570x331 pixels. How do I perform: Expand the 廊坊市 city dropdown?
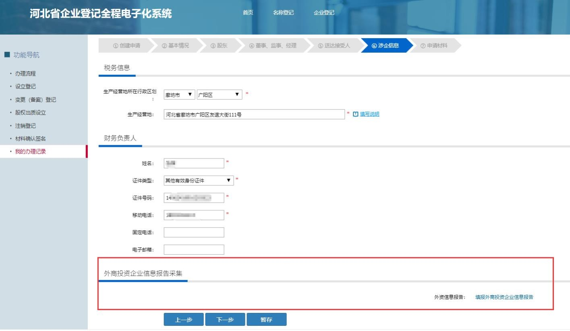pos(179,95)
